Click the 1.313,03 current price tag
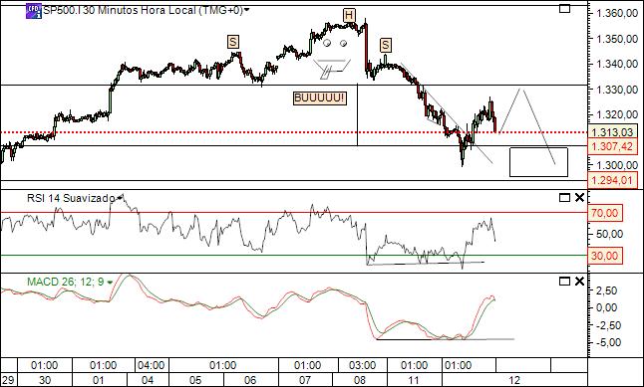The image size is (644, 387). 614,132
